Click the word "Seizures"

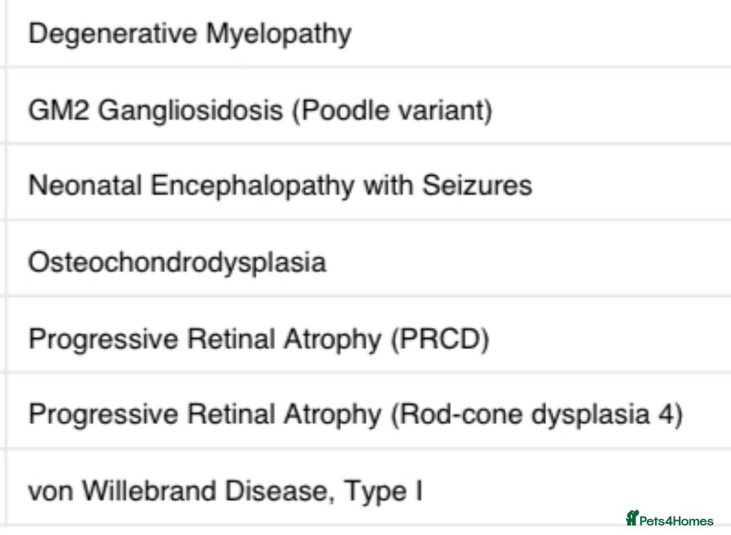pos(477,185)
